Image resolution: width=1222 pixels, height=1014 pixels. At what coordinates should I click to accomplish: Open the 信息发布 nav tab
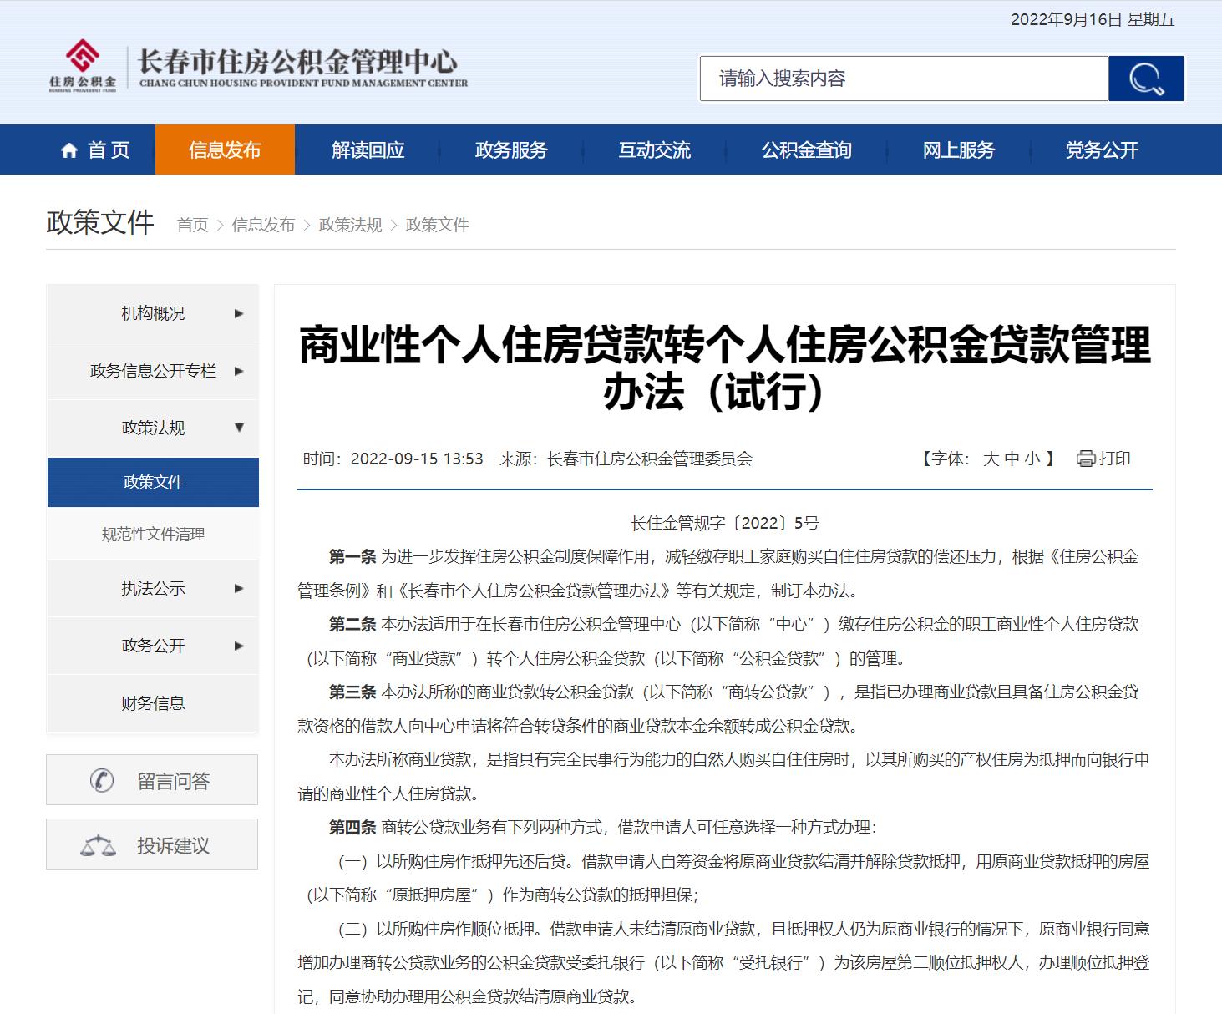225,150
